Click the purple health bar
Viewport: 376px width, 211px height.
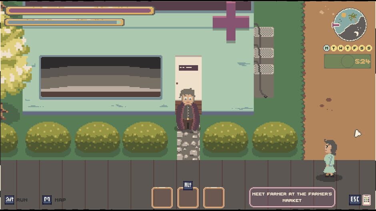pyautogui.click(x=80, y=11)
